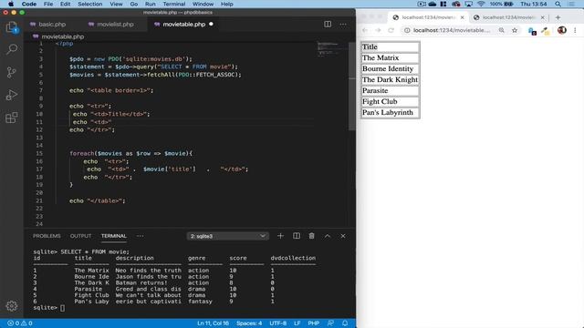Change indentation via Spaces: 4
The image size is (584, 328).
[249, 323]
